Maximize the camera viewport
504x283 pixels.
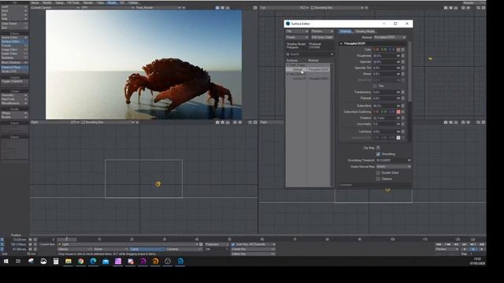255,8
